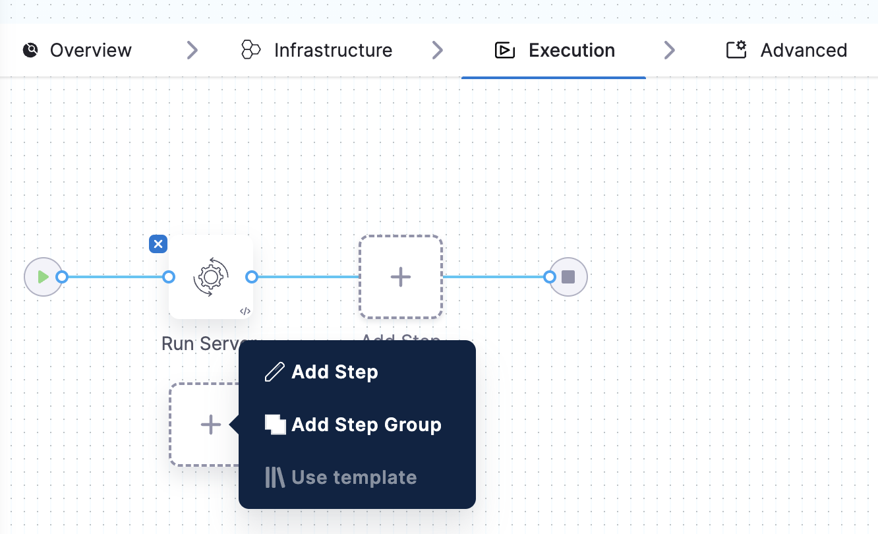Select the Execution tab

[554, 50]
